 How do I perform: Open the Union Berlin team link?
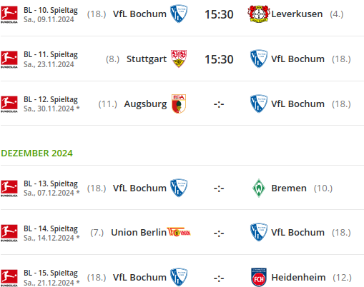pyautogui.click(x=139, y=233)
